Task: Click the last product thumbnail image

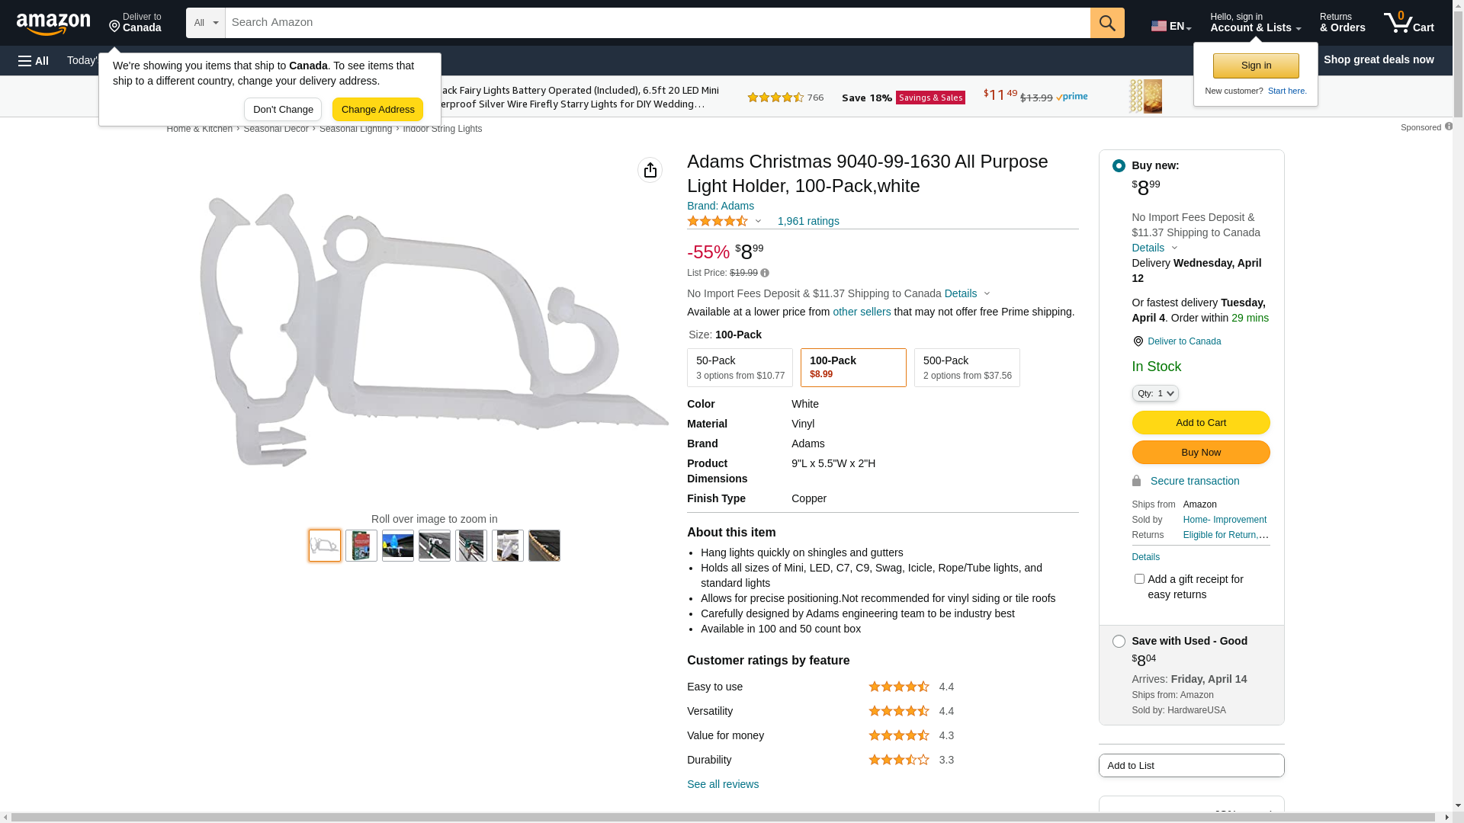Action: pos(544,546)
